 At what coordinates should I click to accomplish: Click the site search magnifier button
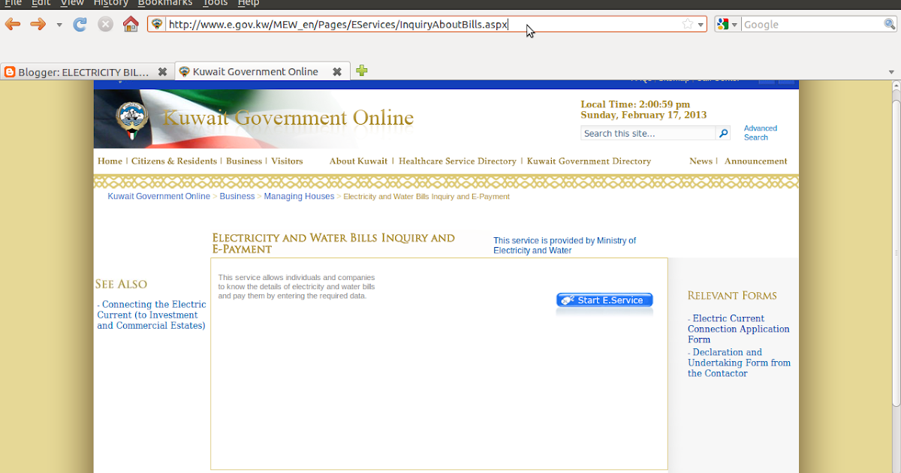[723, 133]
